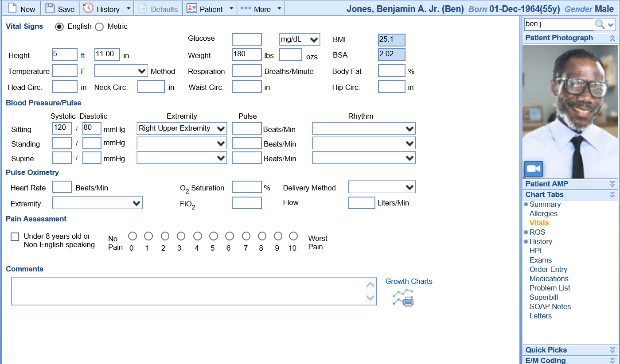Viewport: 620px width, 364px height.
Task: Click the Sitting Systolic input field
Action: tap(62, 128)
